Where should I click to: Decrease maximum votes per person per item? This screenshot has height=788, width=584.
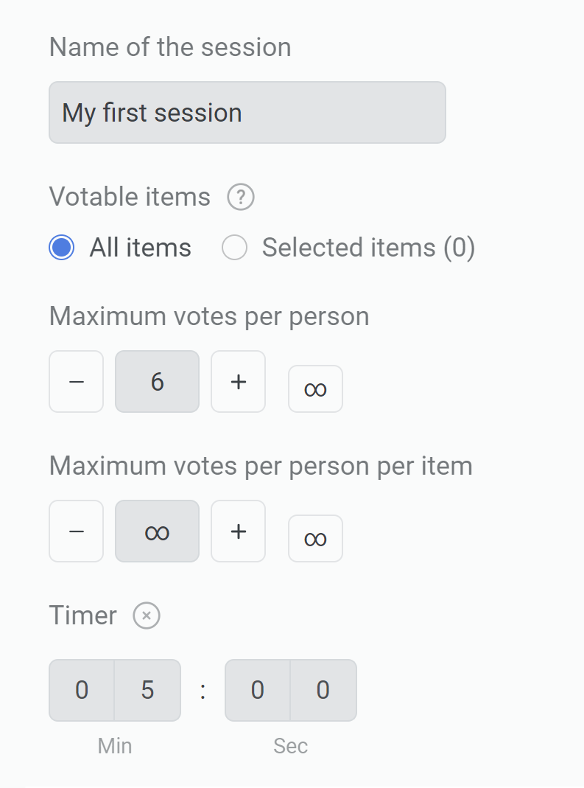pyautogui.click(x=77, y=531)
